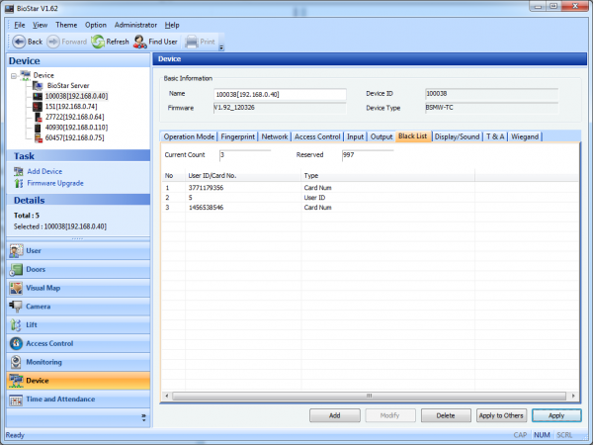Click the Refresh toolbar icon
The height and width of the screenshot is (445, 593).
click(x=99, y=42)
